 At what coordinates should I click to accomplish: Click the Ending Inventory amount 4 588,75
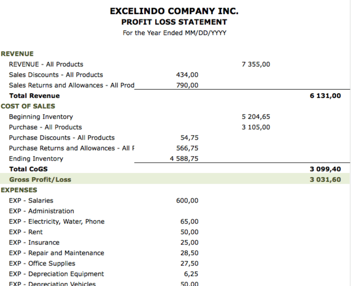184,159
